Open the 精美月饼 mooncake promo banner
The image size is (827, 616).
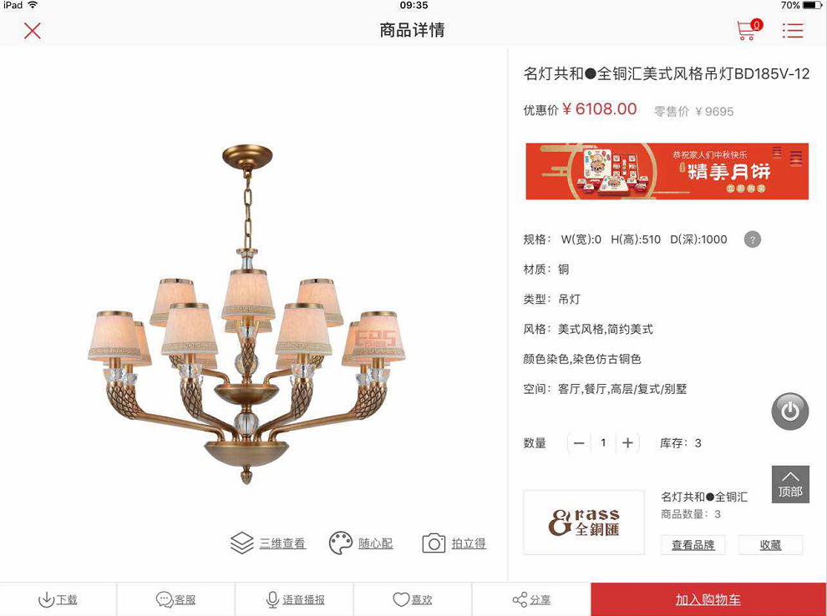pos(667,171)
